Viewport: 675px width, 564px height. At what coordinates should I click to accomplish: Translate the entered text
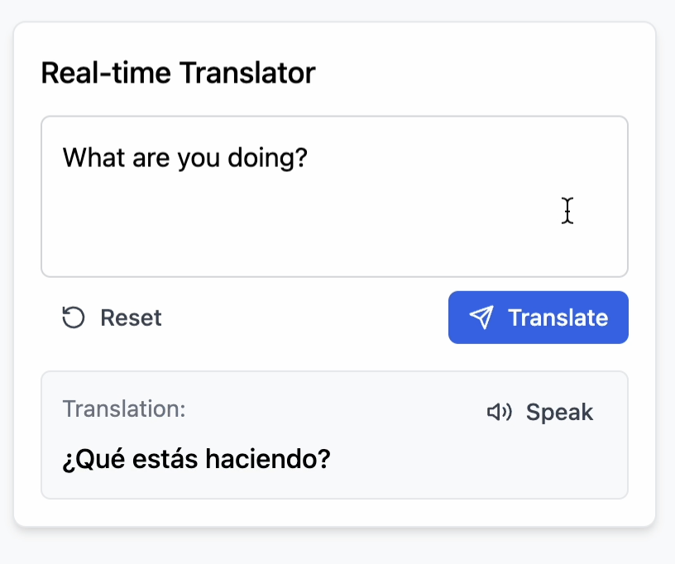pos(539,318)
